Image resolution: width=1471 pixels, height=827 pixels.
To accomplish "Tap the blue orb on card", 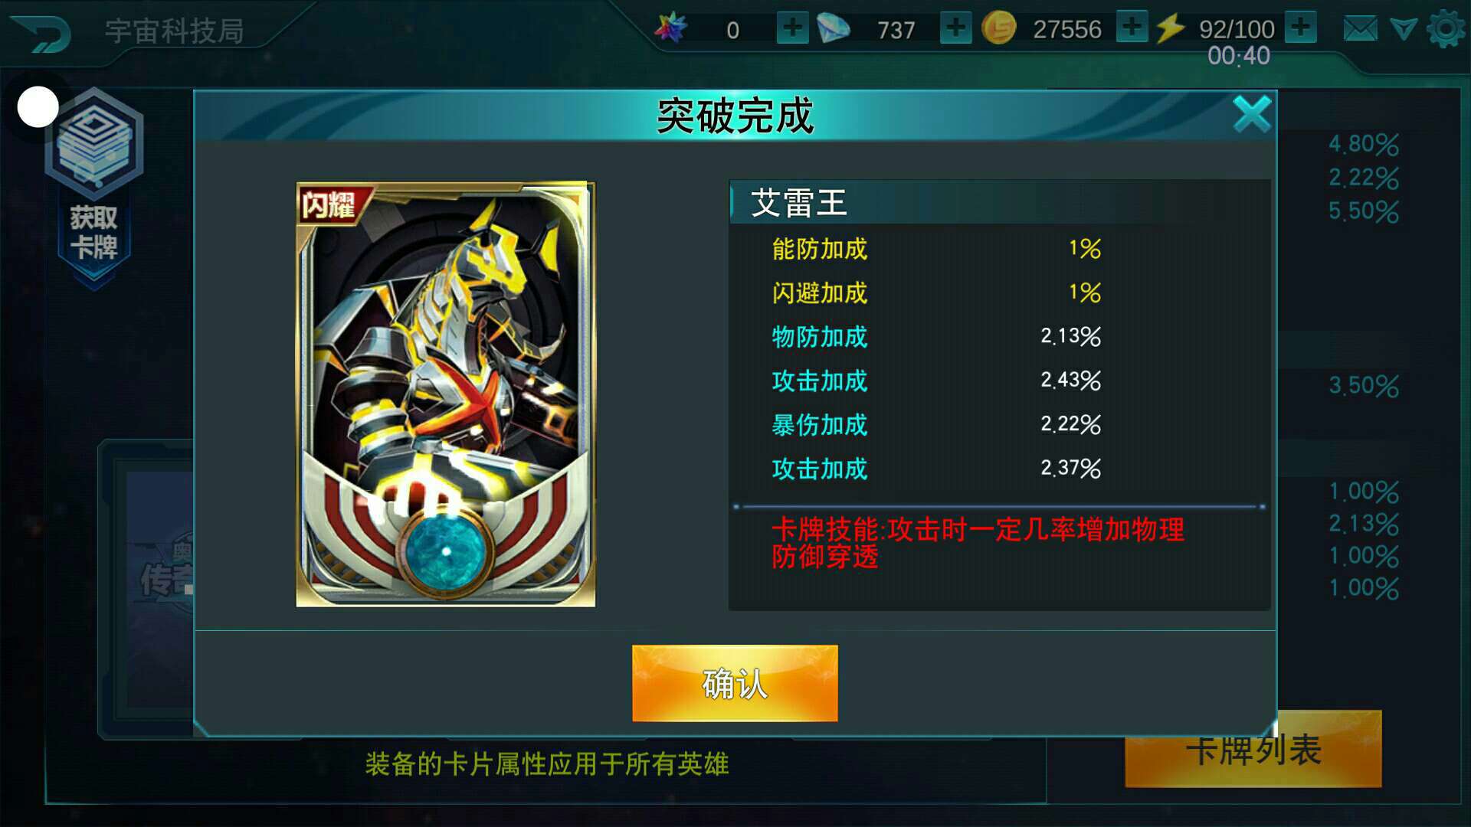I will [445, 550].
